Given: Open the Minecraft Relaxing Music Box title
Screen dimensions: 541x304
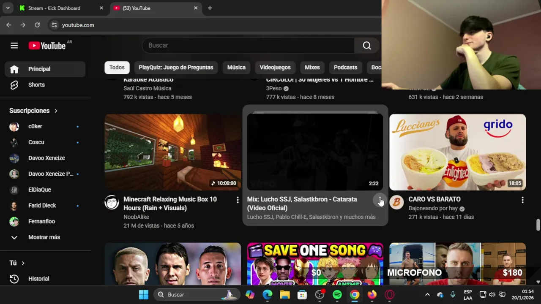Looking at the screenshot, I should point(170,204).
